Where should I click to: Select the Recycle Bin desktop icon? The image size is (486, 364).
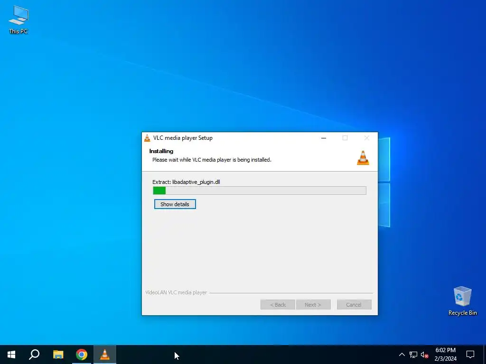pos(462,301)
